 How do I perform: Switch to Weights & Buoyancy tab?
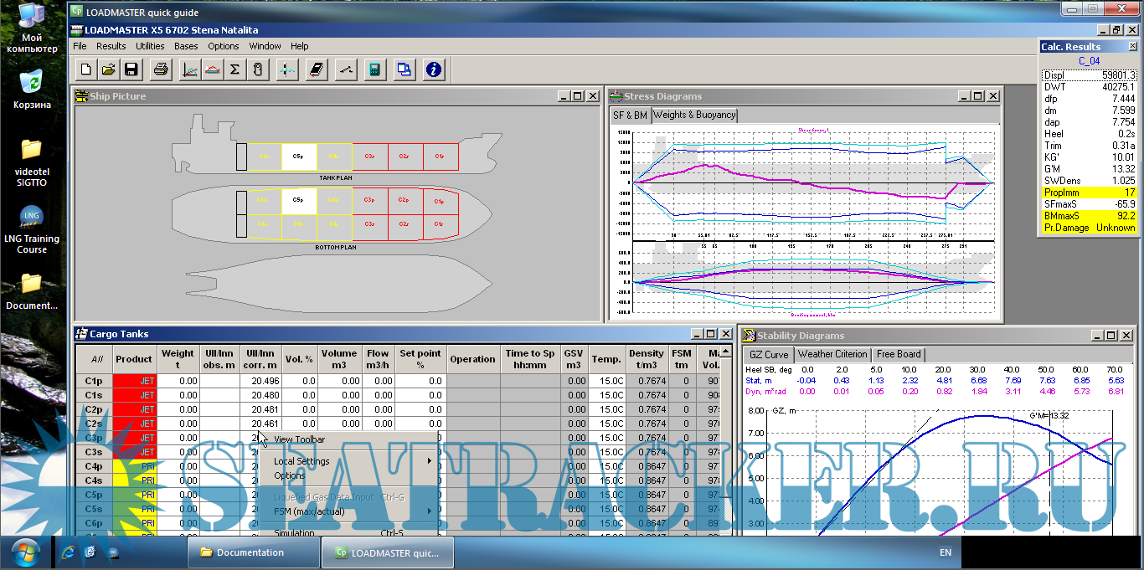click(x=694, y=116)
